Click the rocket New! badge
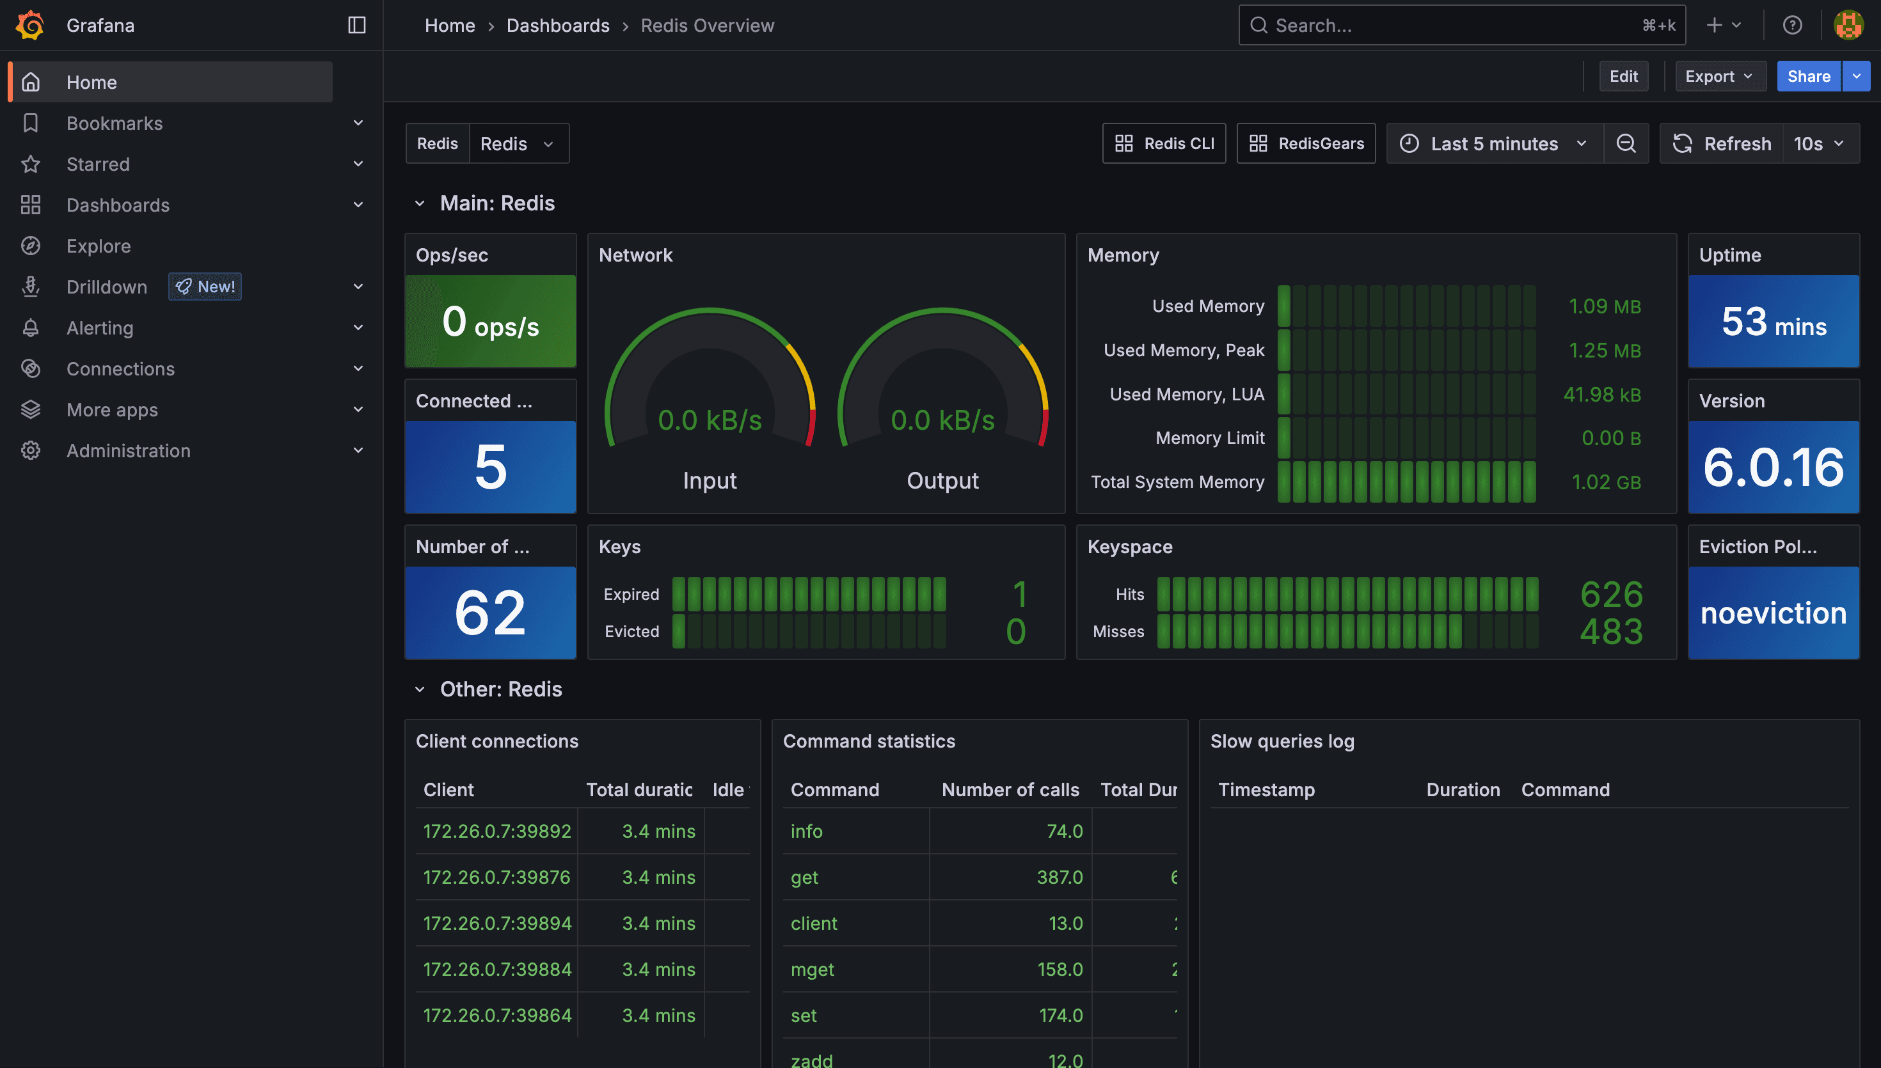 (x=205, y=287)
